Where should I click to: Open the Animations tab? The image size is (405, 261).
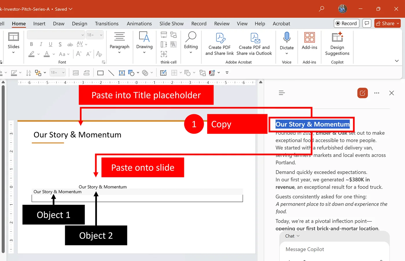[x=139, y=24]
